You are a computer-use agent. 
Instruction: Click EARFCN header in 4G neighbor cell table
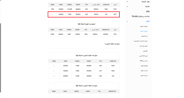pos(113,61)
